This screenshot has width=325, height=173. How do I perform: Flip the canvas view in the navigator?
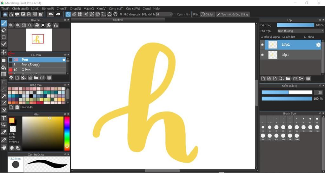click(x=56, y=25)
